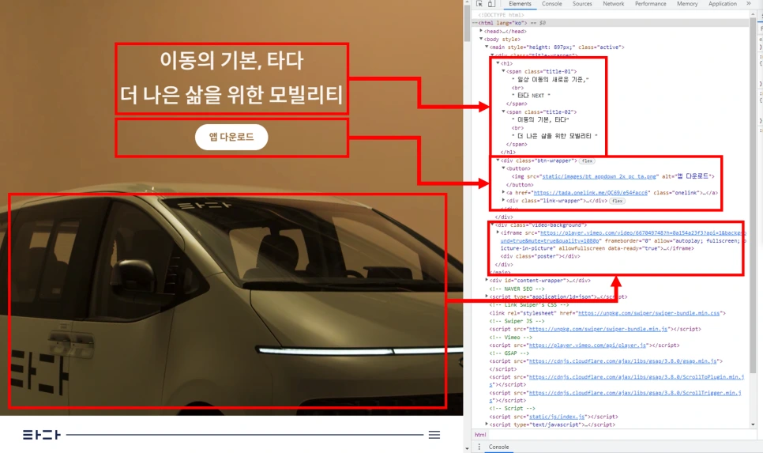
Task: Expand the text/javascript script node
Action: pyautogui.click(x=486, y=425)
